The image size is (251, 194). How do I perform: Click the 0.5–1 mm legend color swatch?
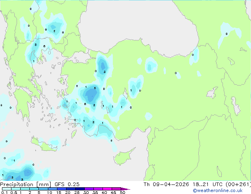point(16,189)
